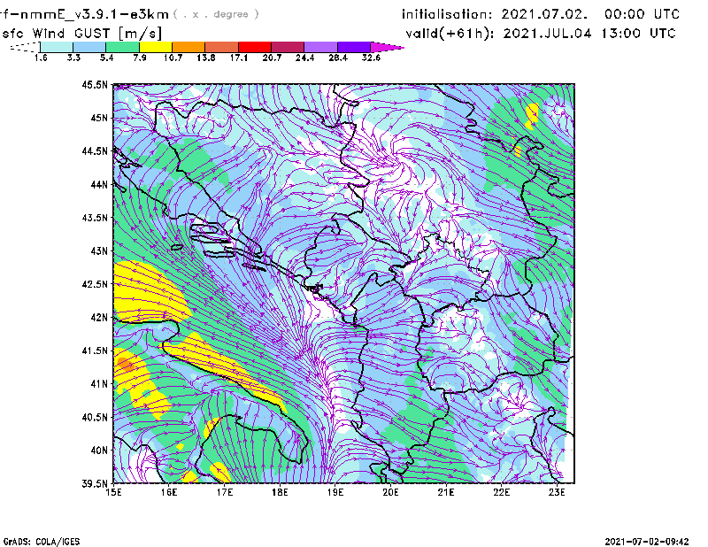This screenshot has height=547, width=708.
Task: Click the 43.5N latitude label
Action: point(95,218)
